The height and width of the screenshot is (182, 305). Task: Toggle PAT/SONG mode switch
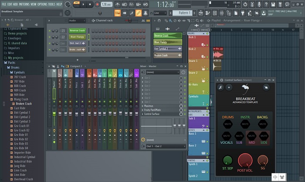[77, 4]
